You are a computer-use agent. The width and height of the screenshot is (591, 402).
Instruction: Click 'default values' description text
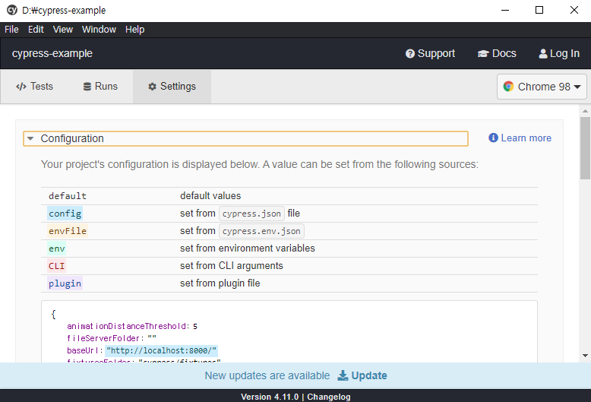pos(210,196)
